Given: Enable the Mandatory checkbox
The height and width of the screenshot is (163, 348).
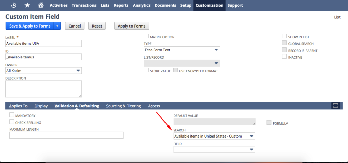Looking at the screenshot, I should click(x=12, y=115).
